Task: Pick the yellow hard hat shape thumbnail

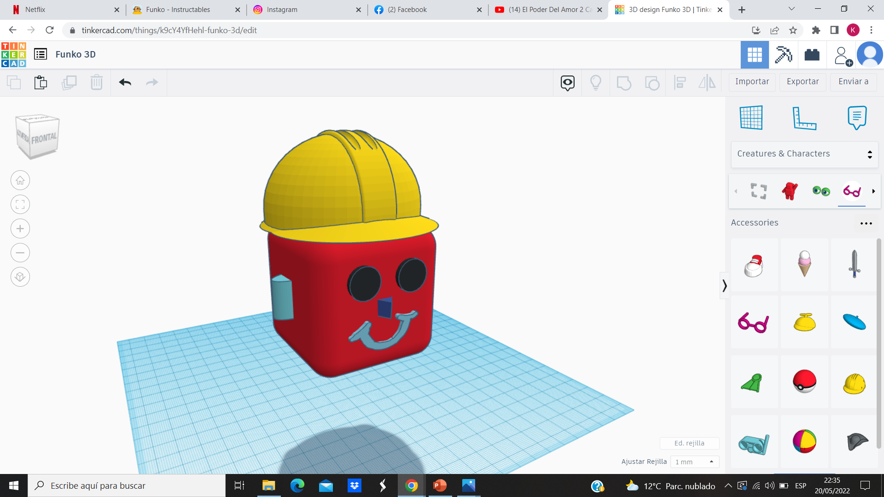Action: pos(854,382)
